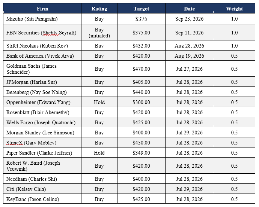Click Oppenheimer's Hold rating cell

tap(99, 102)
